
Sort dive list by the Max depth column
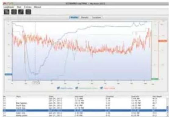[157, 97]
